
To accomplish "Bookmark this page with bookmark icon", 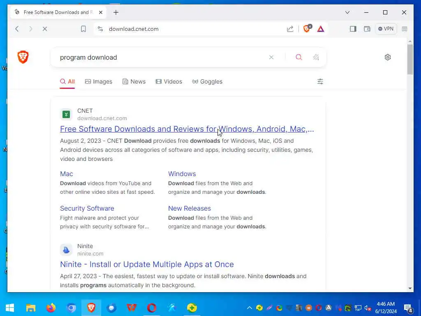I will (83, 29).
